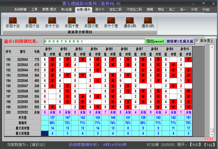
Task: Click the 号码 column header
Action: (x=37, y=52)
